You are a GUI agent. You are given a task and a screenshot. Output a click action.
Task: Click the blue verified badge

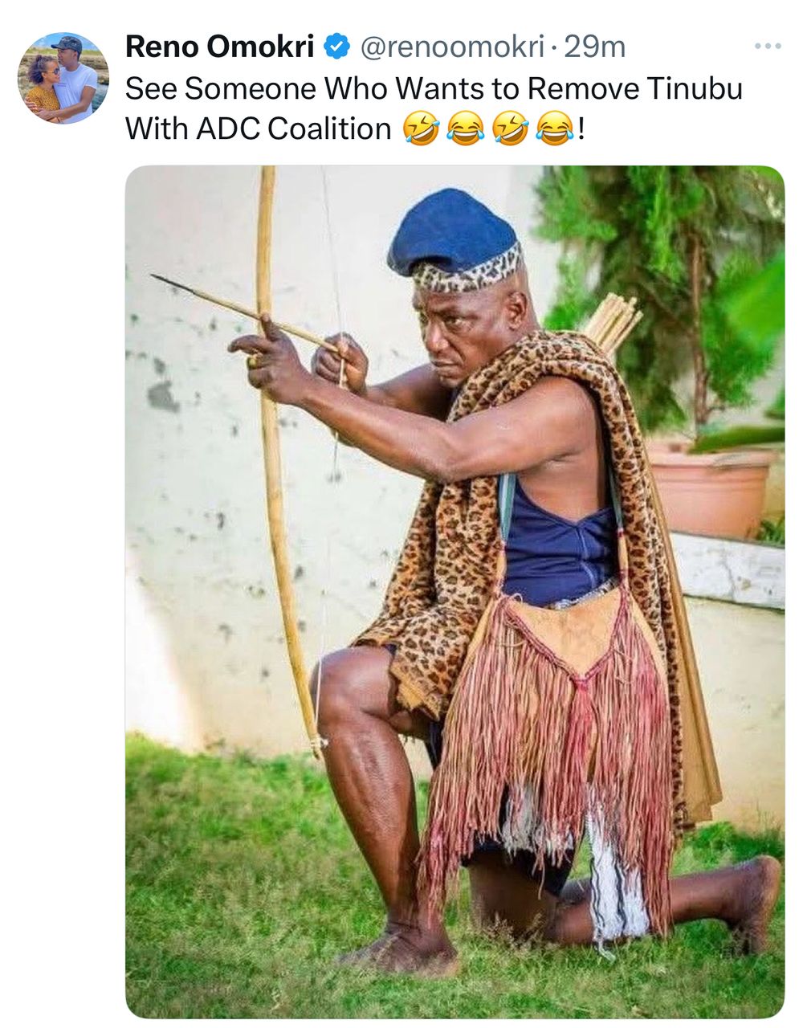[x=336, y=47]
